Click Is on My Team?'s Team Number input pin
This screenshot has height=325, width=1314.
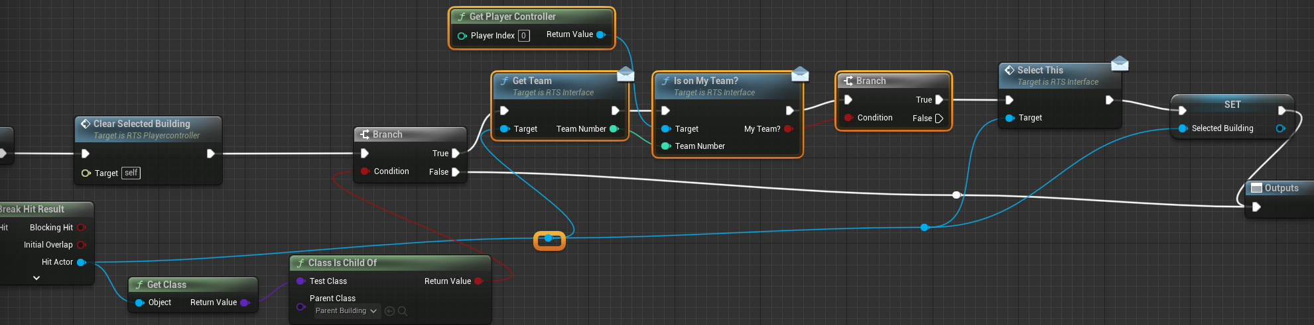point(666,146)
